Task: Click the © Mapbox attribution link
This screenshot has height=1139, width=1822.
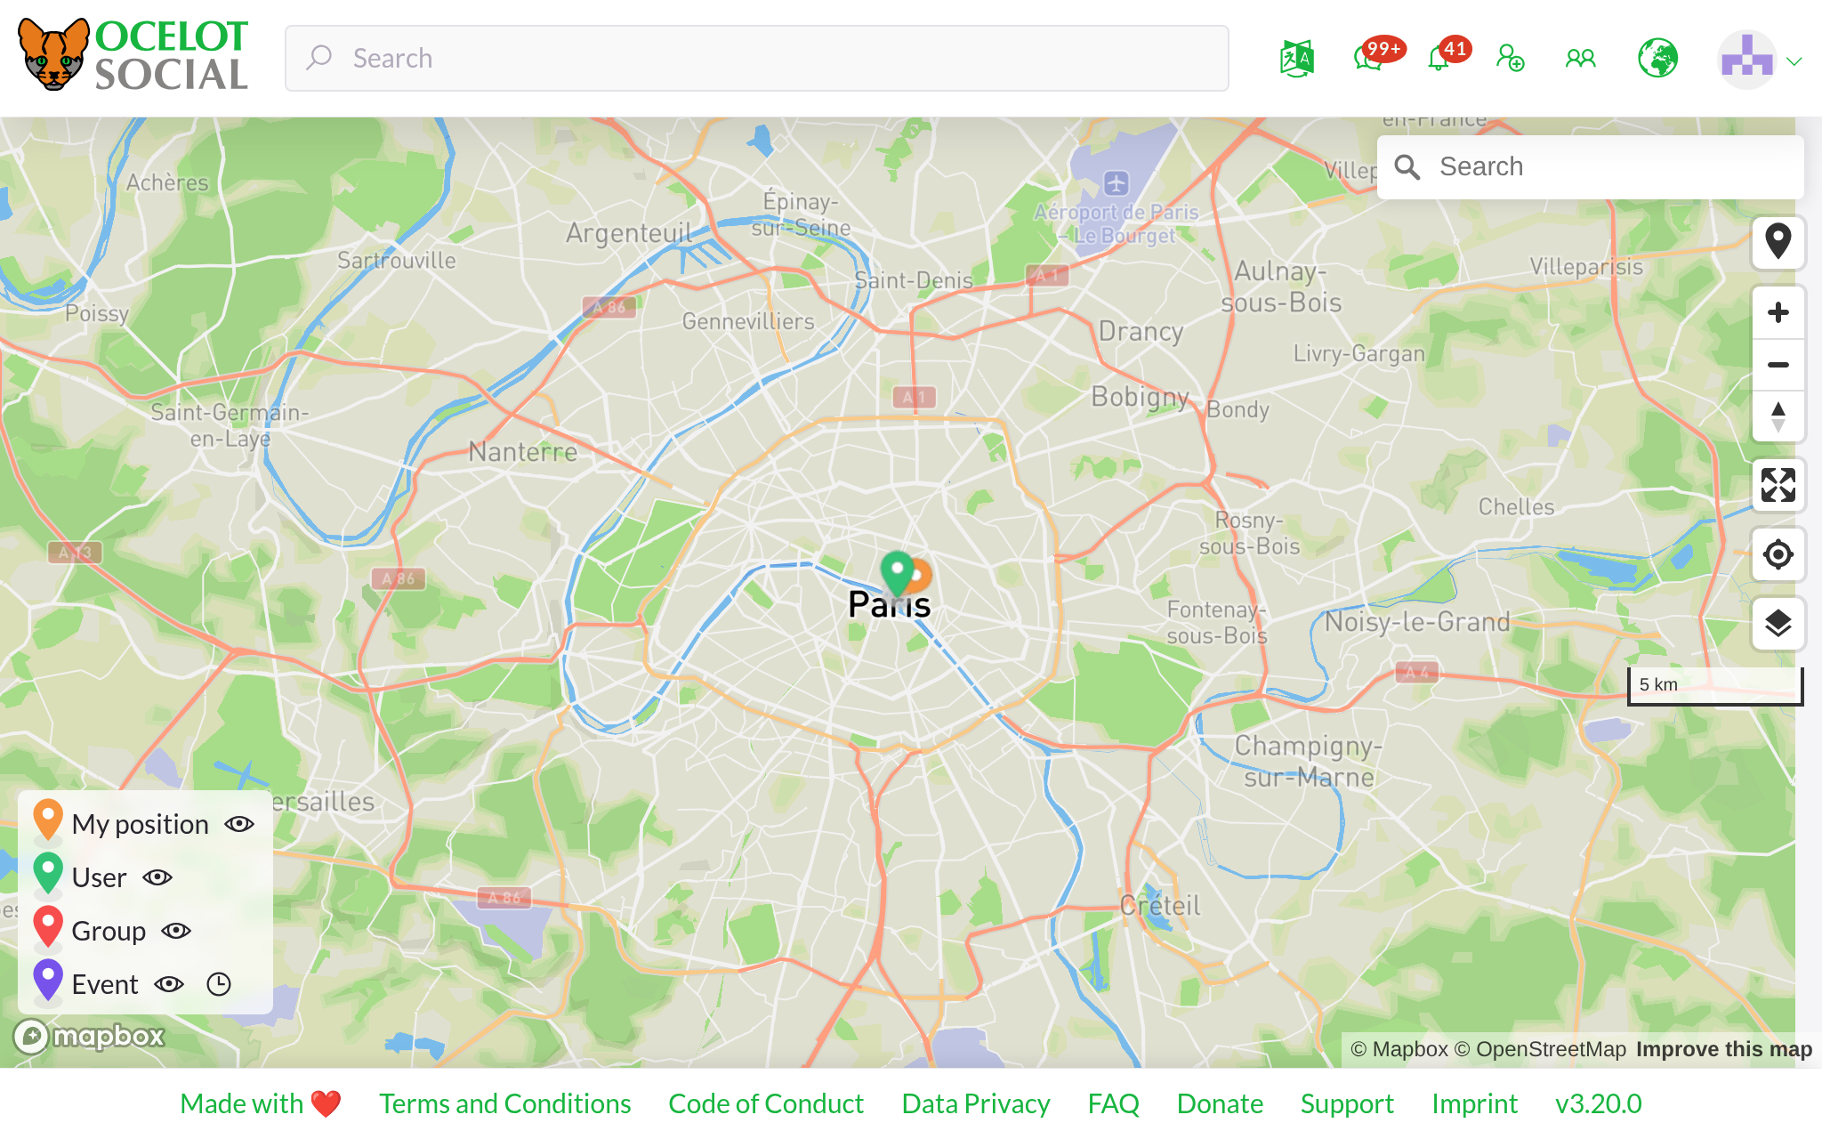Action: coord(1399,1049)
